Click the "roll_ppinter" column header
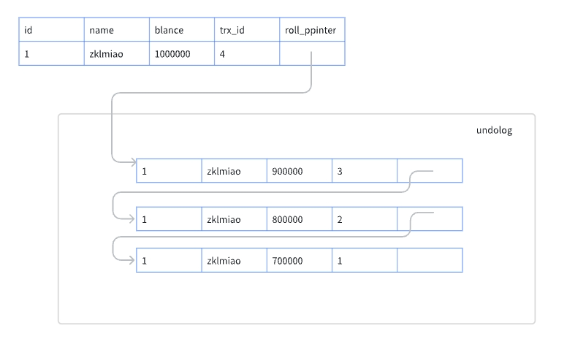 [312, 30]
